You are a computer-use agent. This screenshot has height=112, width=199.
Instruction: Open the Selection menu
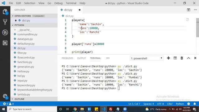pyautogui.click(x=30, y=3)
